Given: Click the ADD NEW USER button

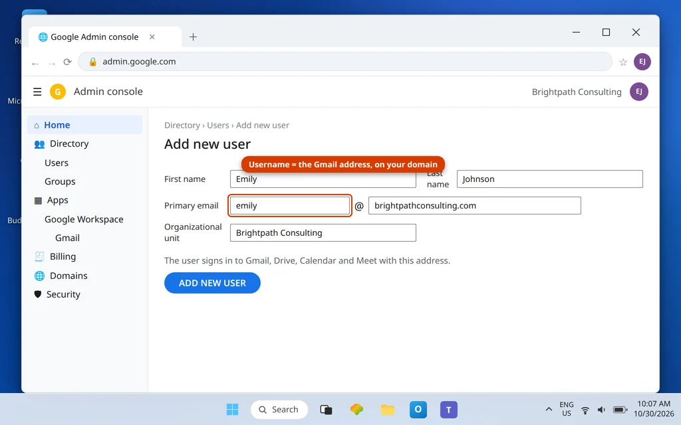Looking at the screenshot, I should pyautogui.click(x=212, y=283).
